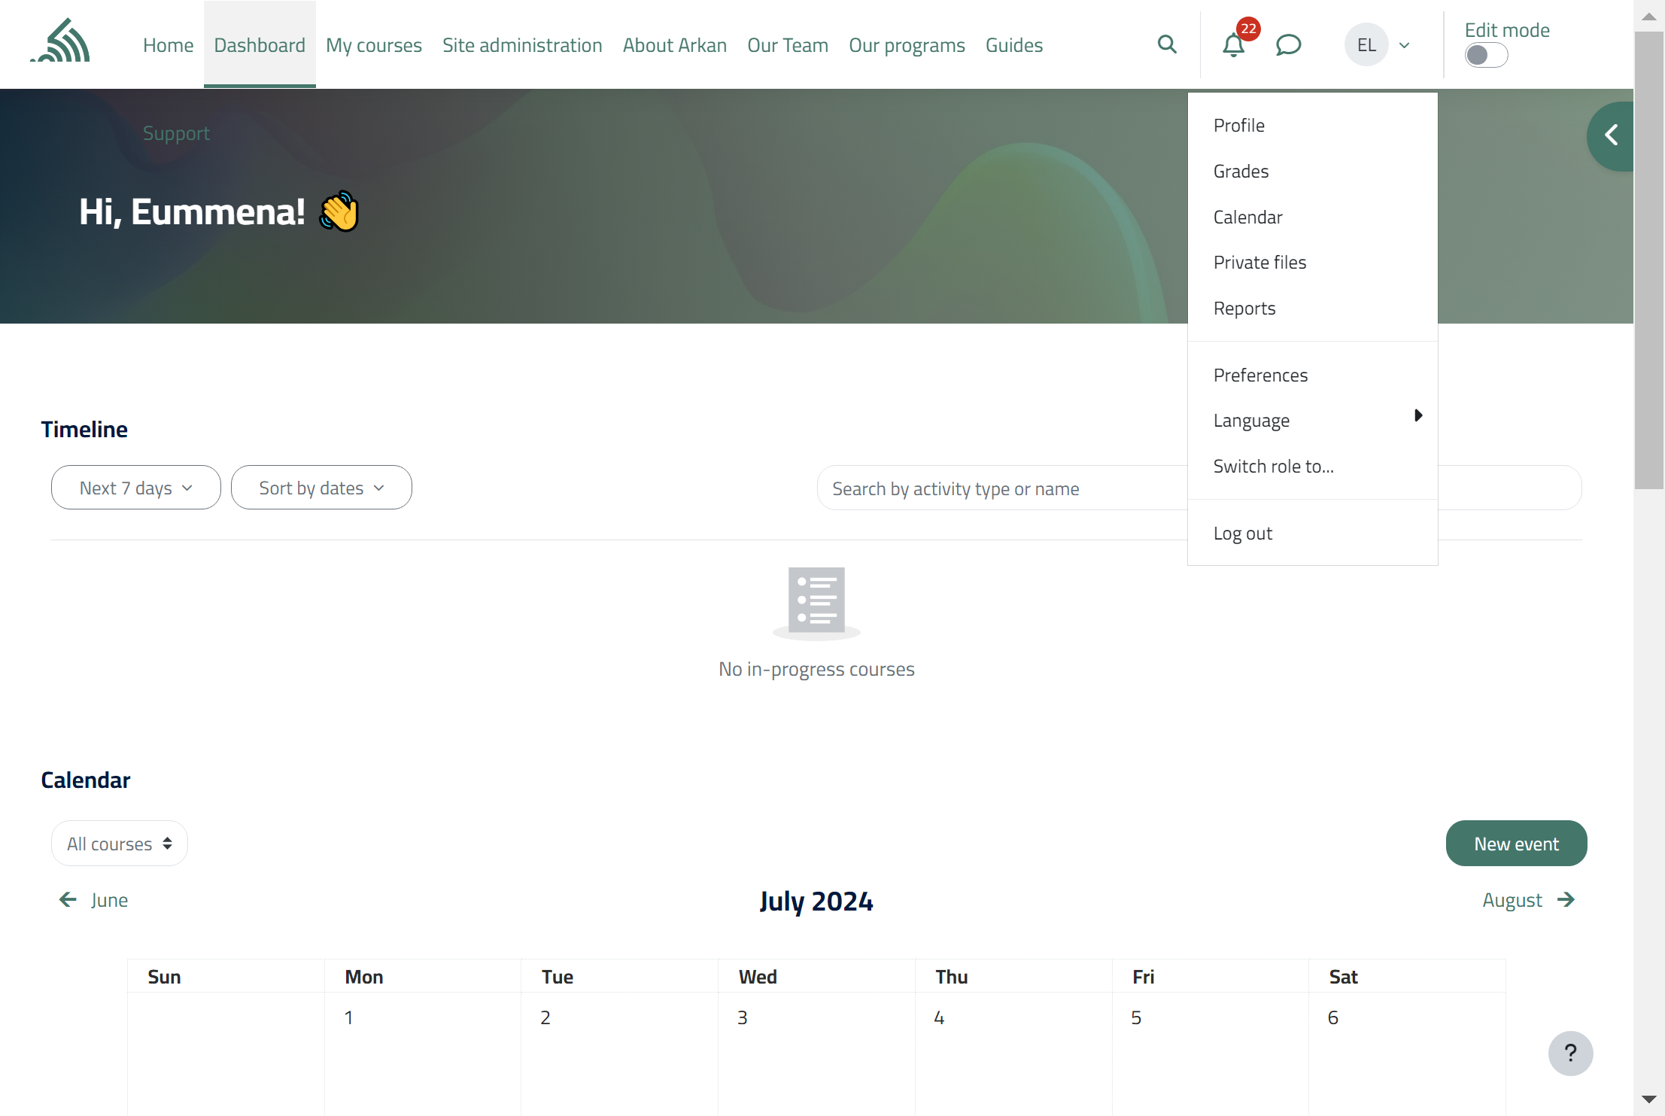Open the notifications bell icon
Viewport: 1665px width, 1116px height.
pos(1233,45)
